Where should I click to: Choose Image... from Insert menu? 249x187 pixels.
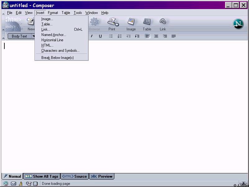point(62,19)
